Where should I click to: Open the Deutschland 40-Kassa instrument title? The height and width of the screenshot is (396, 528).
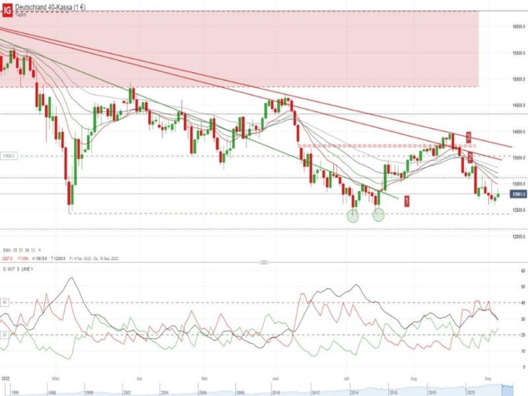(50, 7)
